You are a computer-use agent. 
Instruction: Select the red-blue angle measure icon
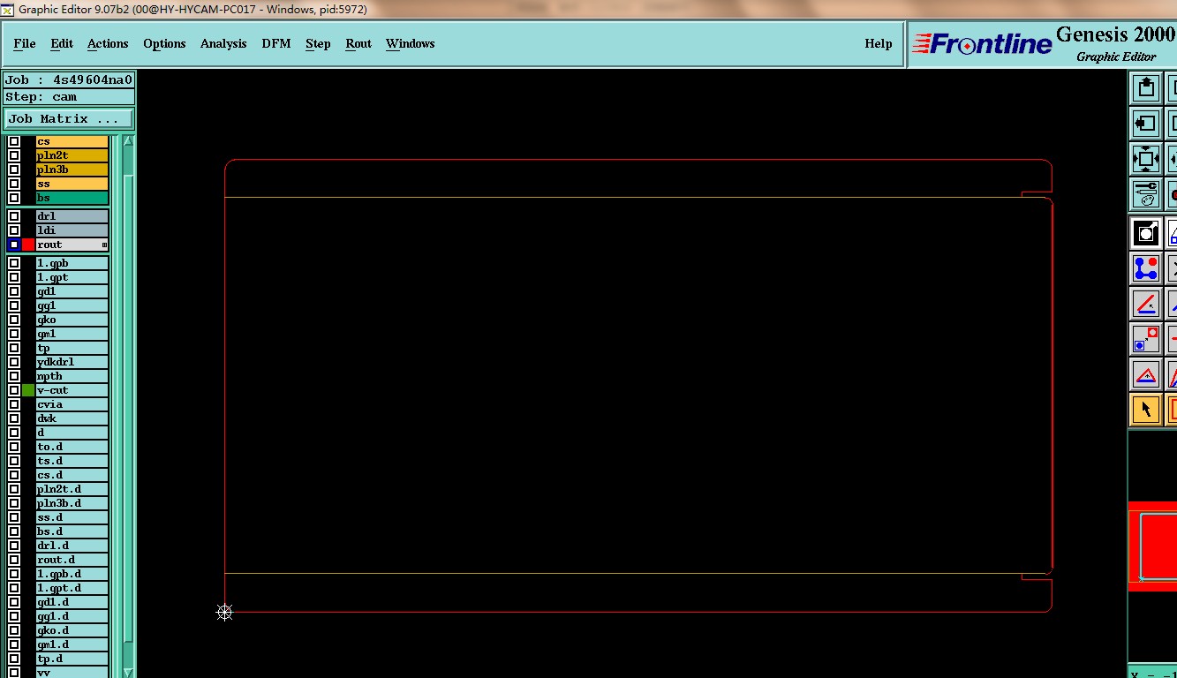tap(1146, 304)
